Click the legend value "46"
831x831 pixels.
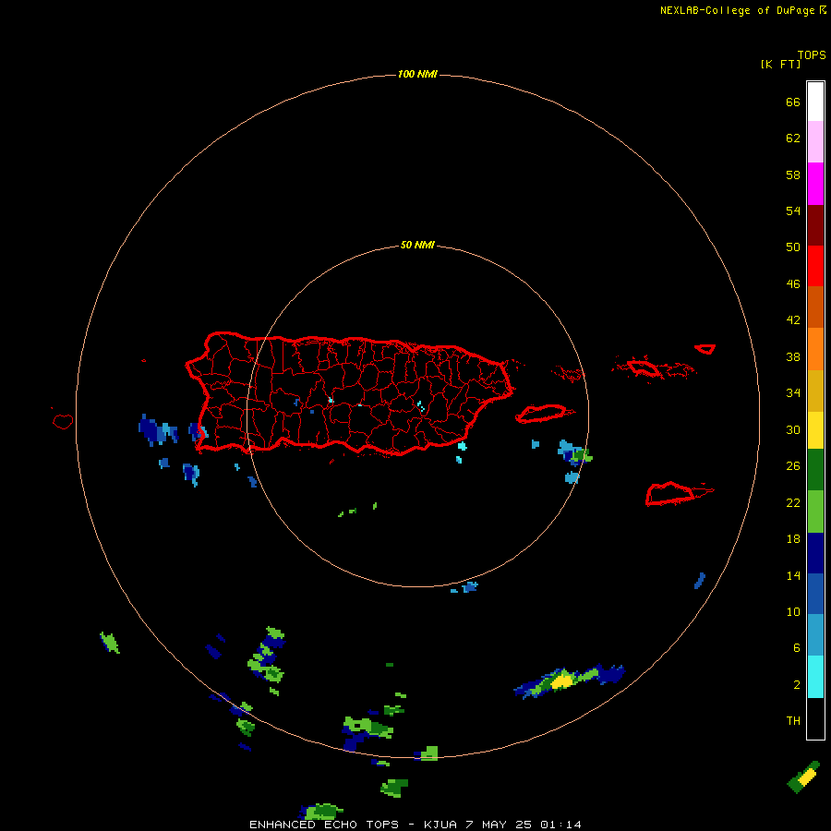pos(793,284)
